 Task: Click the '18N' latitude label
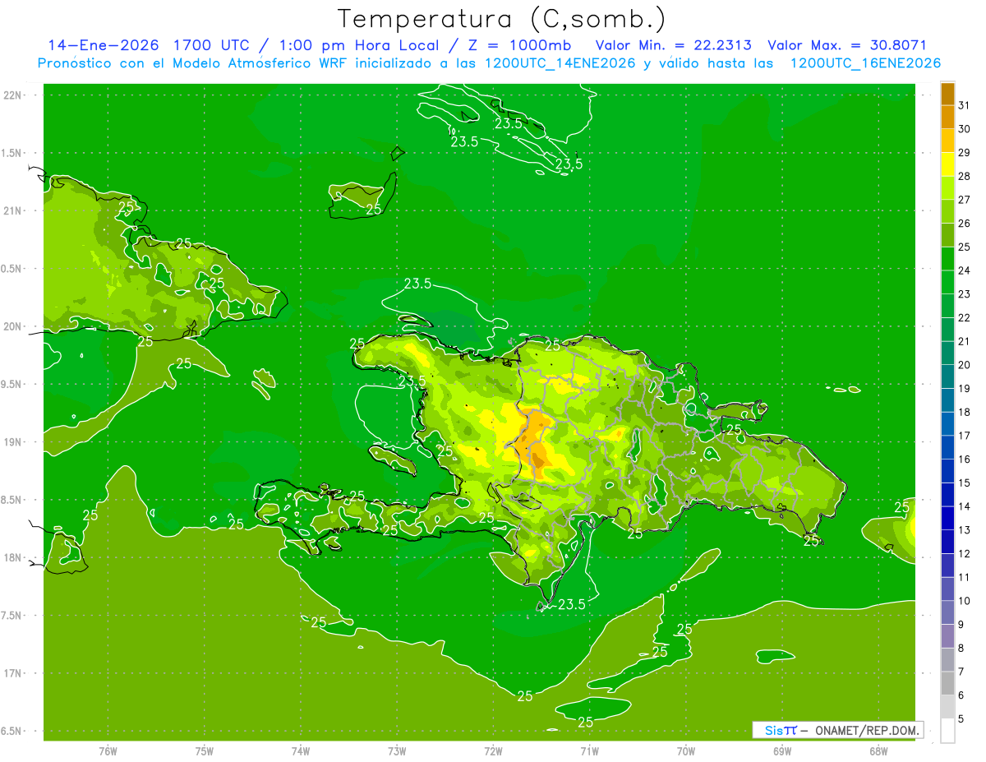(12, 557)
